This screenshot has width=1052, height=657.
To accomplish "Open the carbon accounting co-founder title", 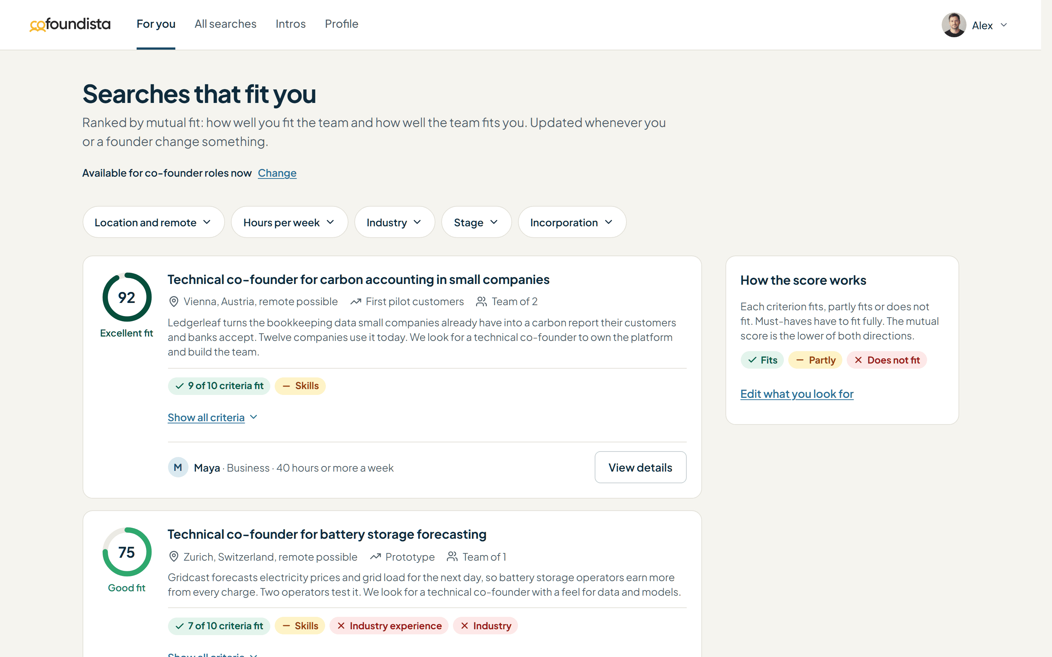I will click(x=358, y=279).
